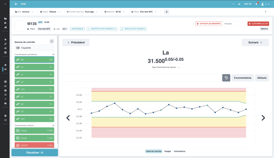Open the Traçabilité entry
The height and width of the screenshot is (158, 274).
[34, 48]
